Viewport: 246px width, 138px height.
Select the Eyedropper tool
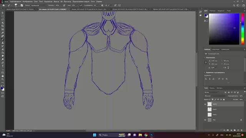3,33
